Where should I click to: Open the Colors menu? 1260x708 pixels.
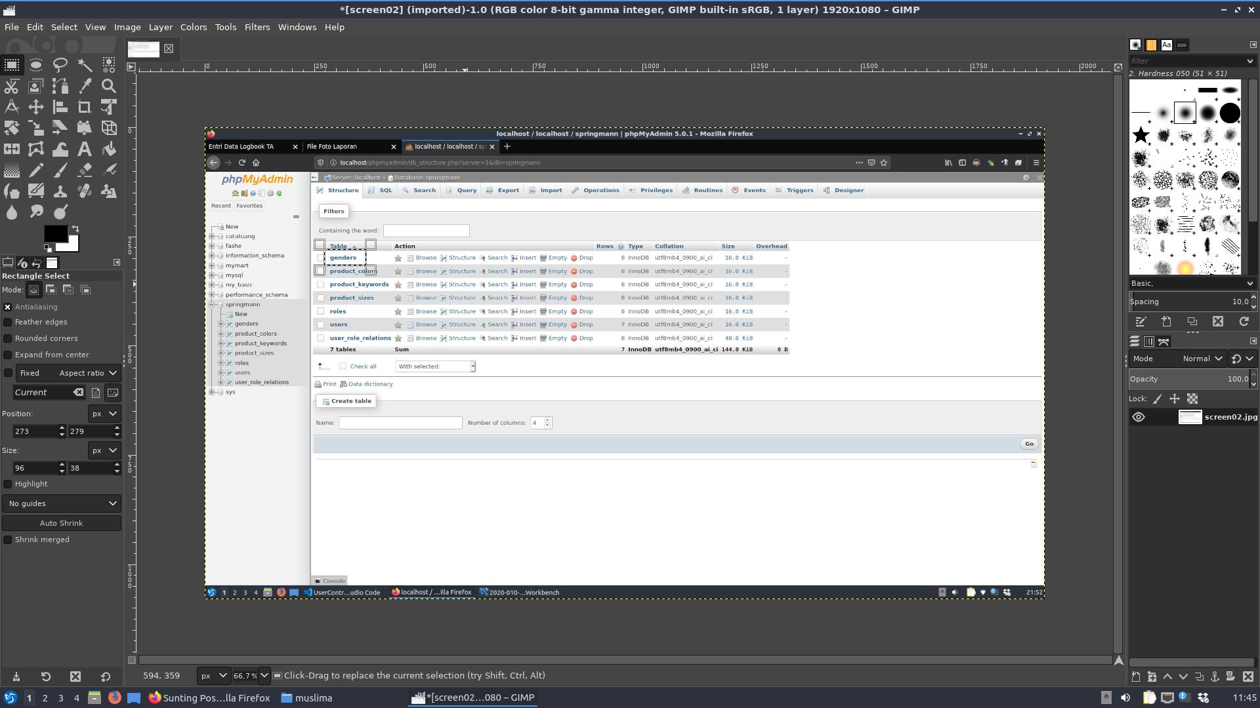tap(194, 27)
